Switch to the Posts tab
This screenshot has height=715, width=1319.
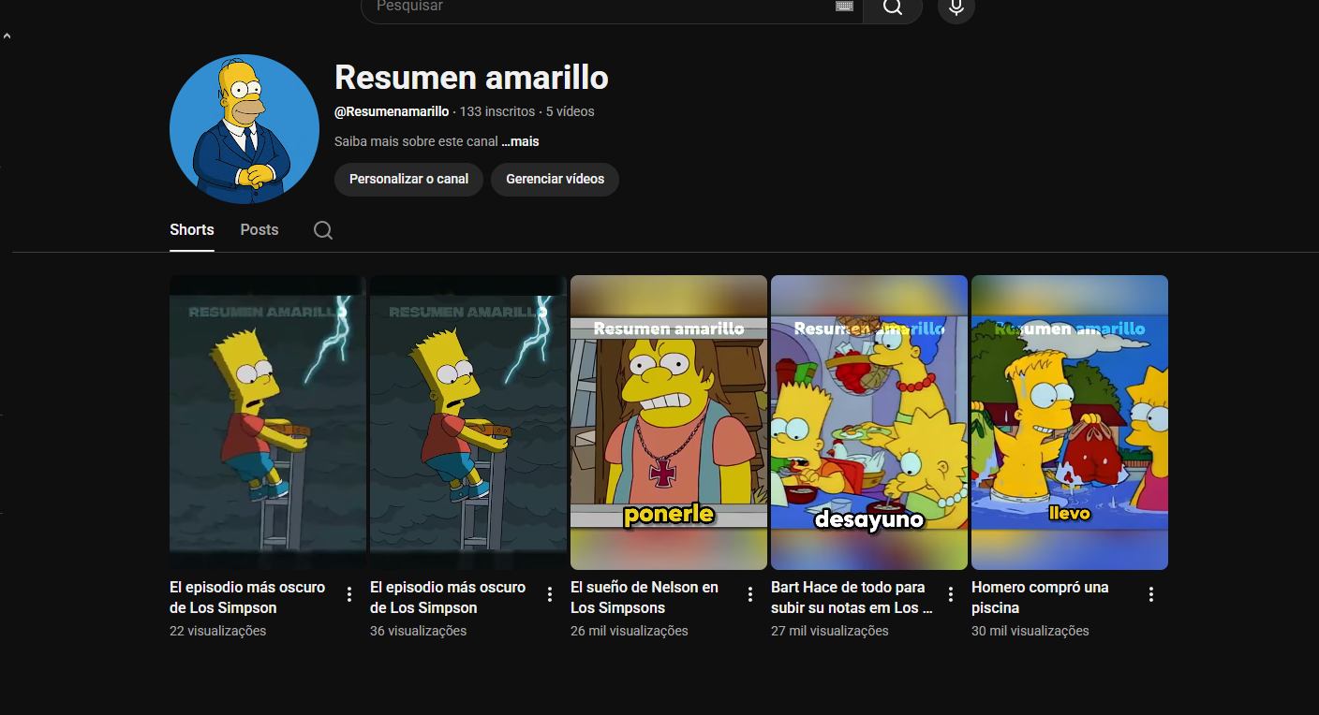[x=259, y=230]
